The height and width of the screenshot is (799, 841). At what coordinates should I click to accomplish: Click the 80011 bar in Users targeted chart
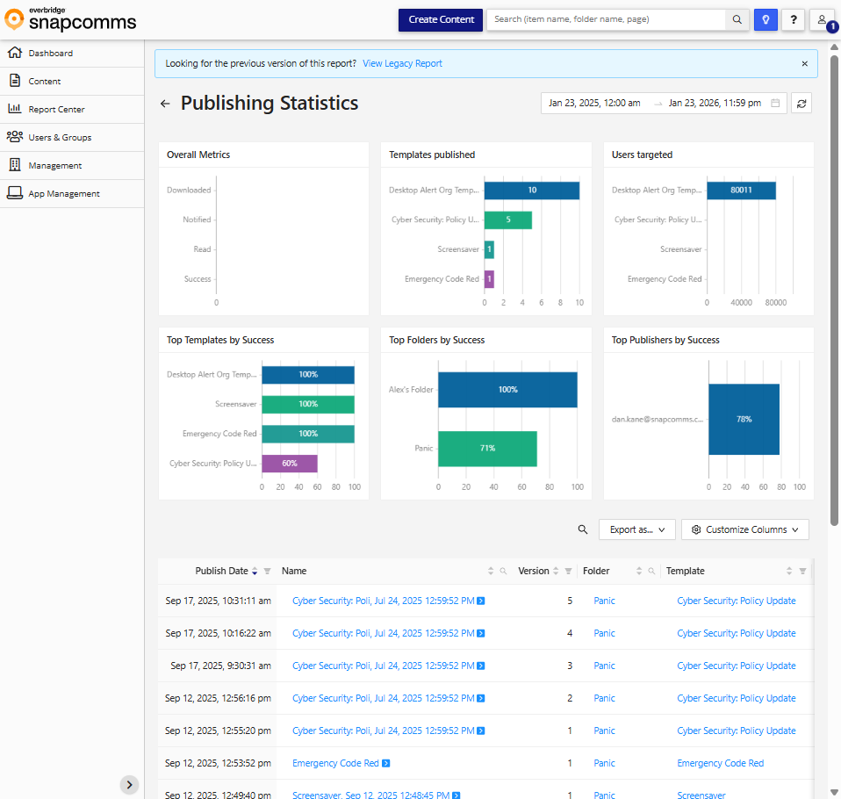(741, 191)
